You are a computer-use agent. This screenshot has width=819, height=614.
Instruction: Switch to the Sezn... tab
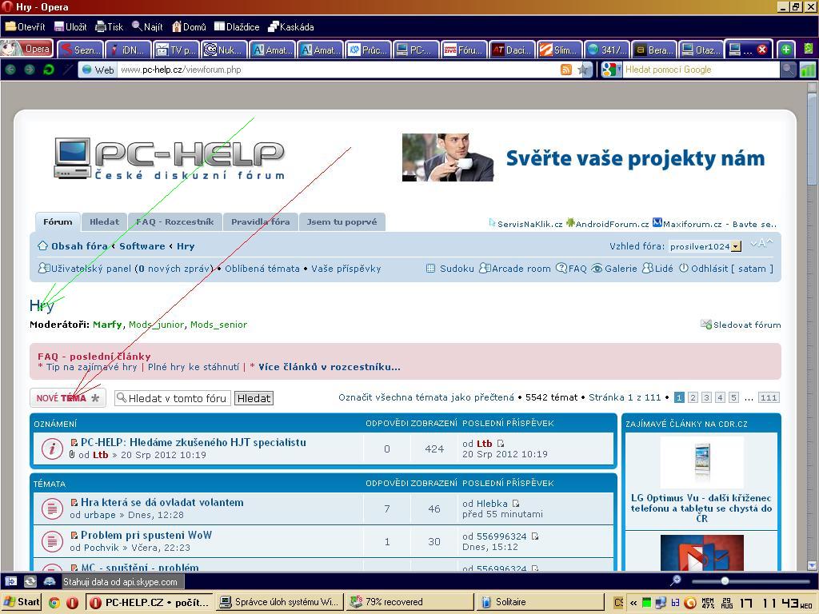80,50
